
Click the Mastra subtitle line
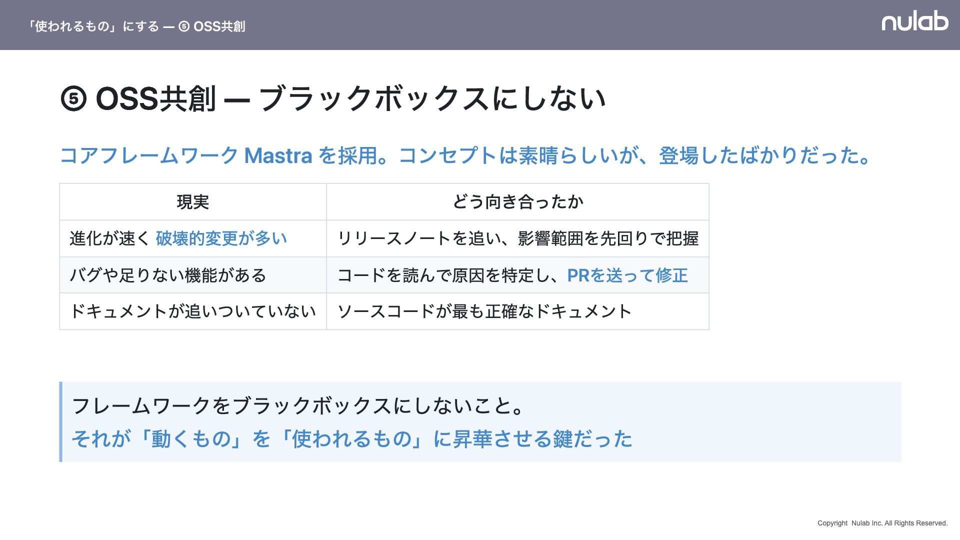465,155
